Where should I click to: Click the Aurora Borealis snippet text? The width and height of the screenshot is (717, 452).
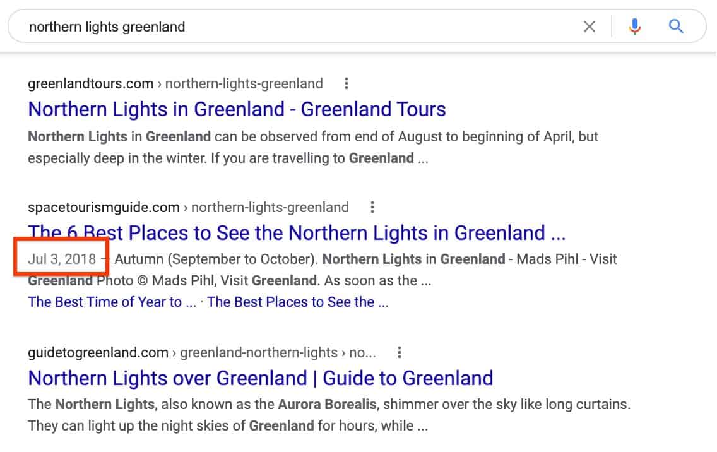tap(327, 405)
